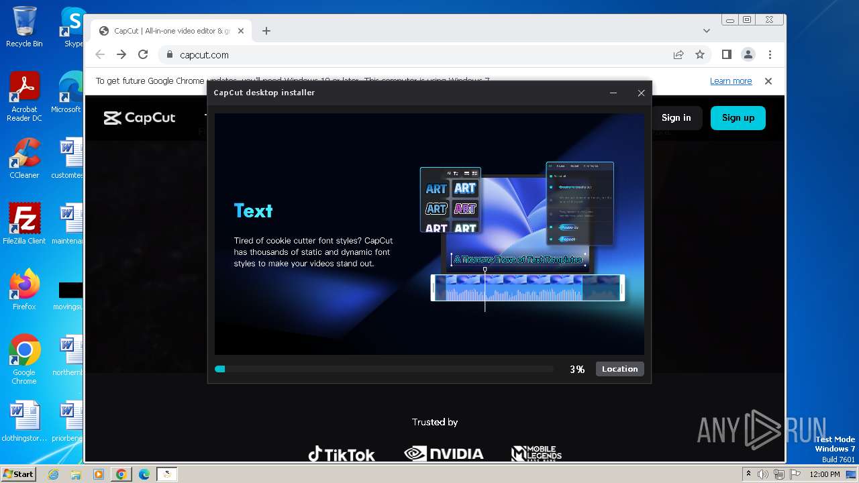Click Chrome's back navigation arrow
Viewport: 859px width, 483px height.
pos(100,55)
